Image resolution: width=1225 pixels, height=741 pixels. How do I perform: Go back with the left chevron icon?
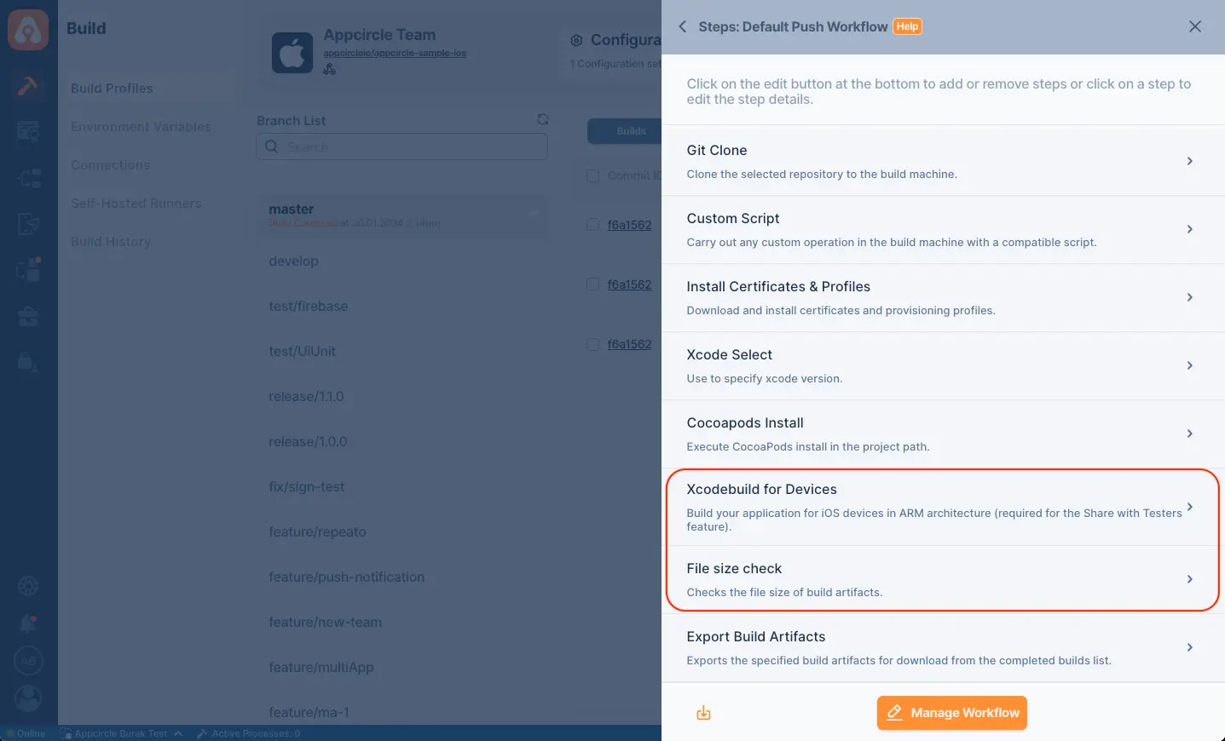pyautogui.click(x=682, y=26)
